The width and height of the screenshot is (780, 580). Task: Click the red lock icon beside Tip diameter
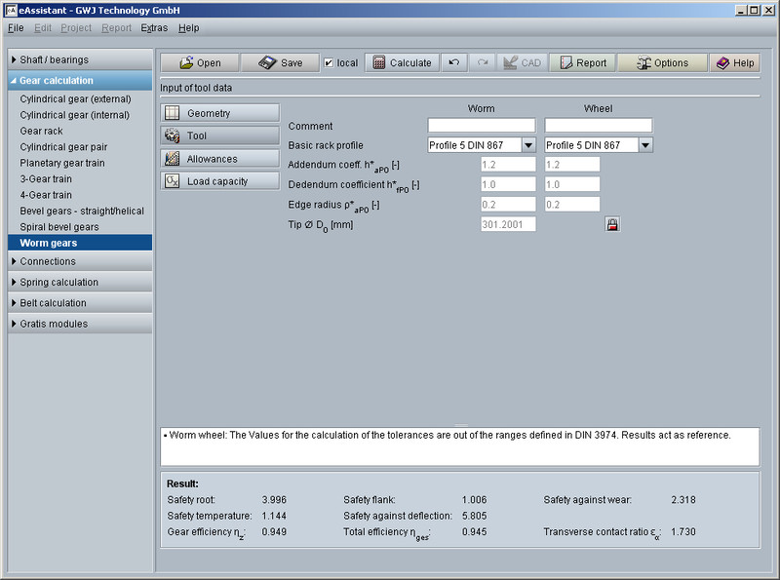tap(612, 224)
